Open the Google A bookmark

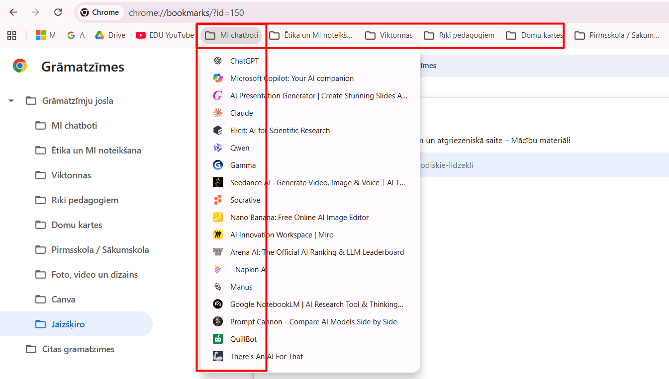click(76, 35)
